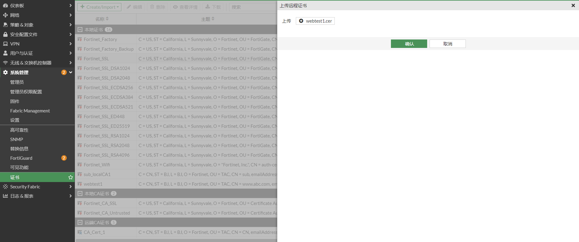
Task: Click the 删除 toolbar button
Action: [158, 7]
